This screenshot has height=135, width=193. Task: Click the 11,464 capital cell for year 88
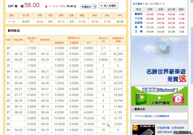click(118, 107)
